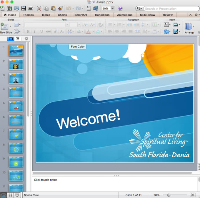Click the Insert Shape icon

(x=166, y=31)
